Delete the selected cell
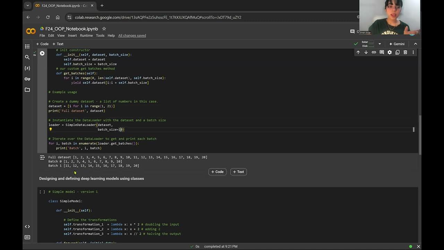 pyautogui.click(x=405, y=52)
